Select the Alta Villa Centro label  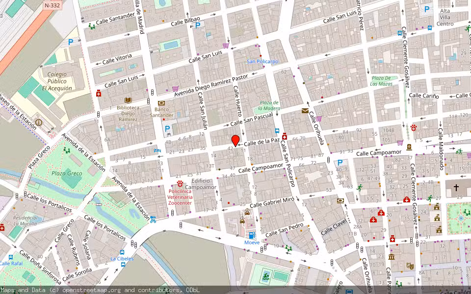point(445,18)
